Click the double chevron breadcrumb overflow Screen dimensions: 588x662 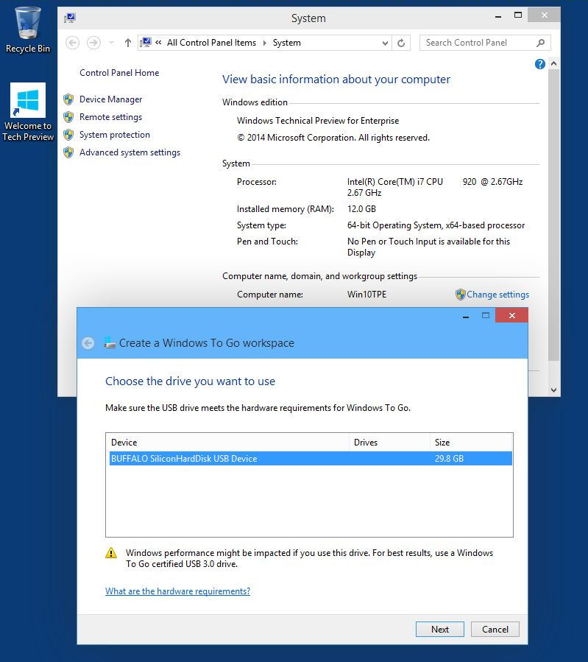click(158, 43)
